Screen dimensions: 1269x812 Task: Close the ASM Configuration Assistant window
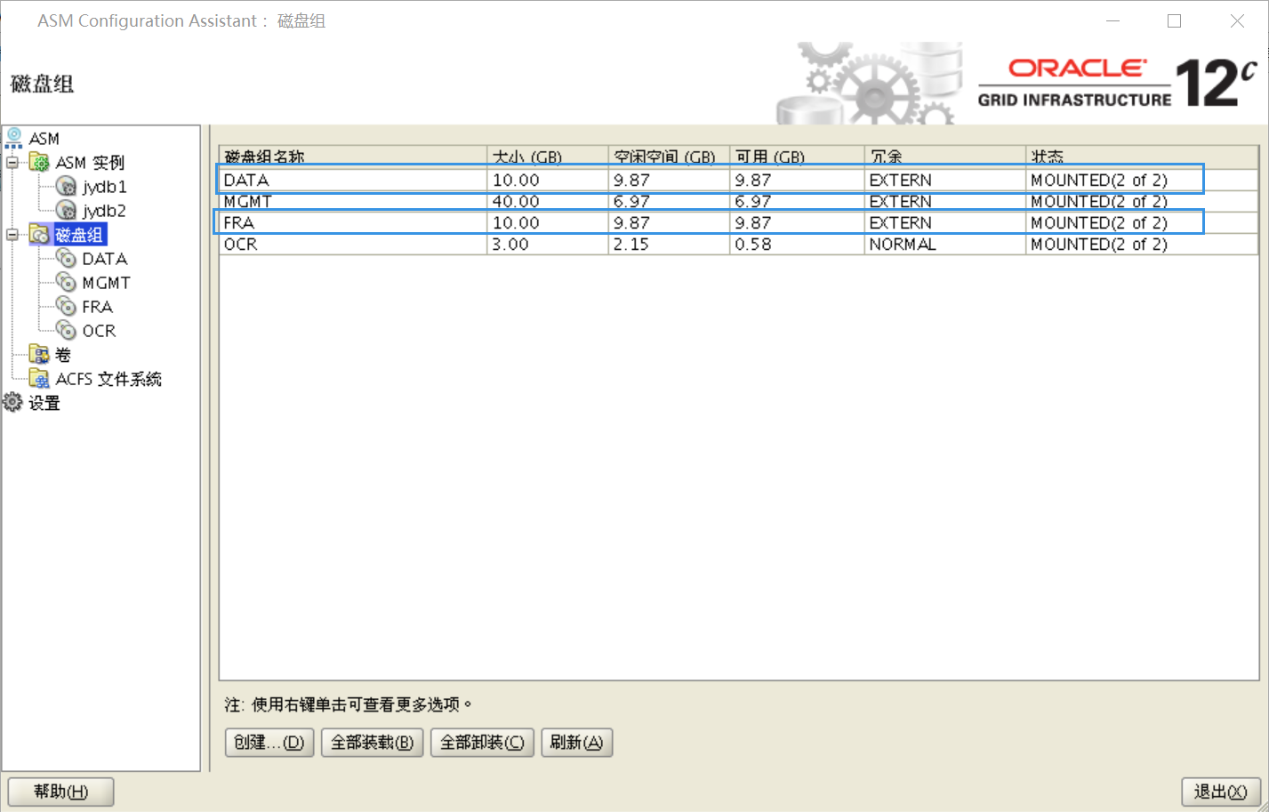coord(1237,20)
